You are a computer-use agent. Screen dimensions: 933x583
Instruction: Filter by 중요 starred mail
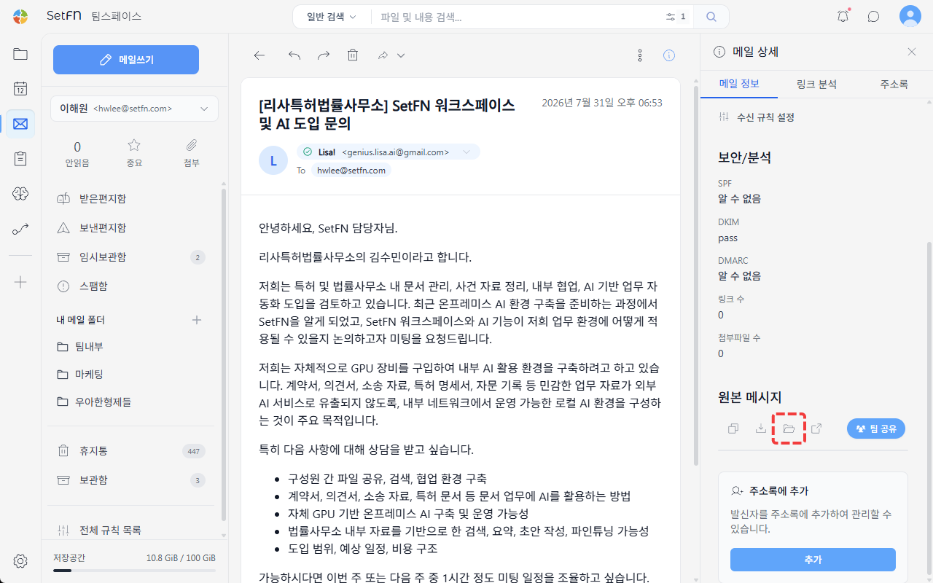pos(134,153)
